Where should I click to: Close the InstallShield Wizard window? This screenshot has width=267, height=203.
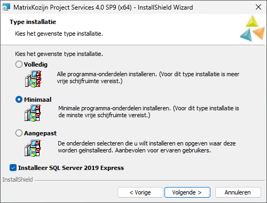click(258, 7)
